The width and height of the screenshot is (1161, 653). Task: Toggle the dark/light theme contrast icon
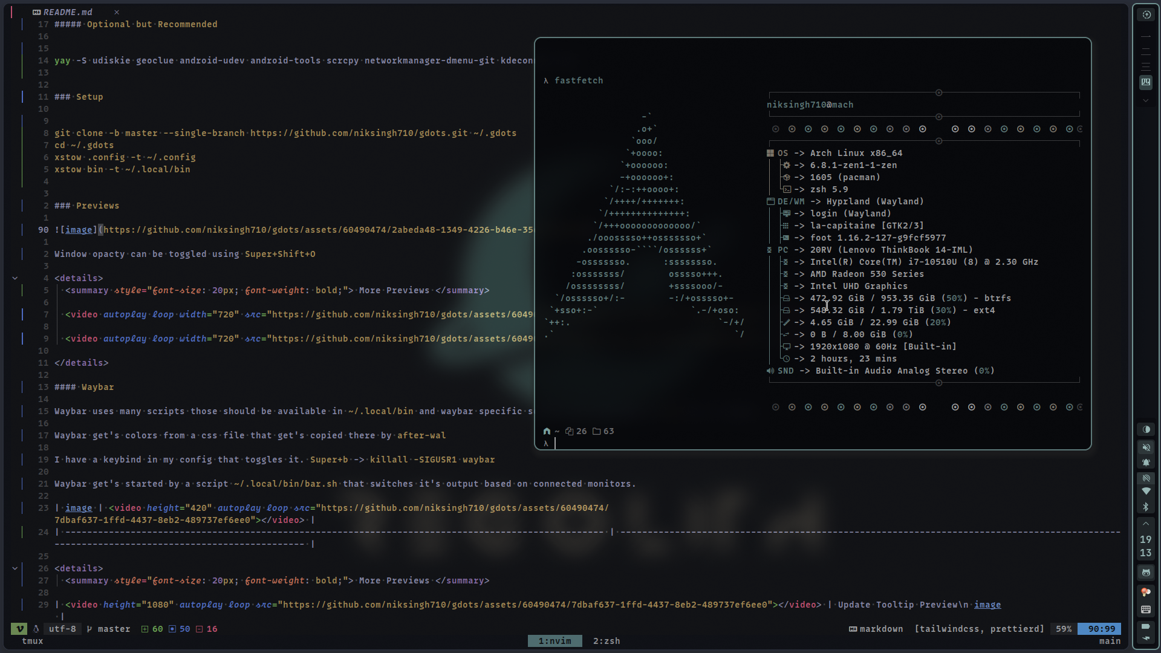point(1146,429)
